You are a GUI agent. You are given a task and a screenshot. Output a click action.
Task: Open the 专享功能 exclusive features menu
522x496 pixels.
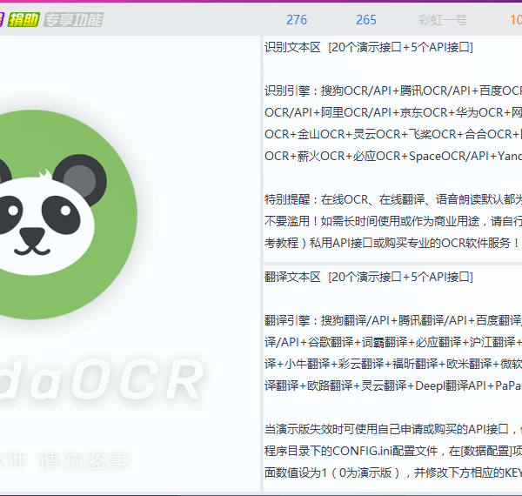pyautogui.click(x=73, y=19)
